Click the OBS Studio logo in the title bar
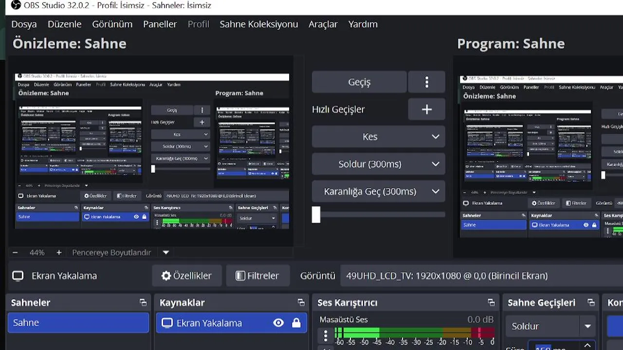The image size is (623, 350). 16,5
